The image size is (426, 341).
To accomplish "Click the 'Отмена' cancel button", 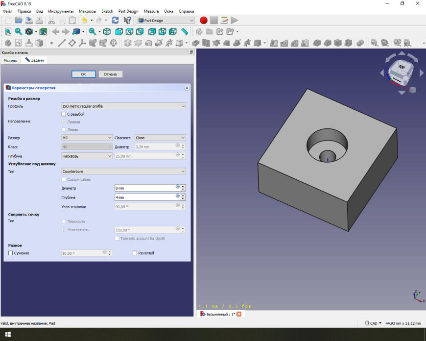I will point(110,74).
